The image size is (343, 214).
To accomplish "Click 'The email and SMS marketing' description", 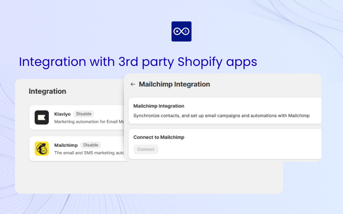I will pos(89,153).
